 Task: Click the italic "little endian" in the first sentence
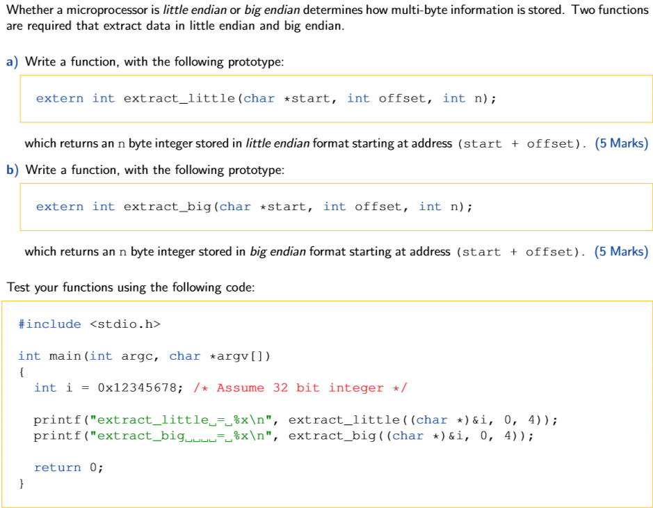(x=188, y=10)
